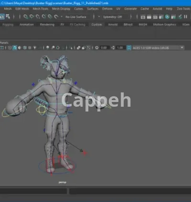Select the Custom shelf tab
Viewport: 191px width, 202px height.
[97, 25]
